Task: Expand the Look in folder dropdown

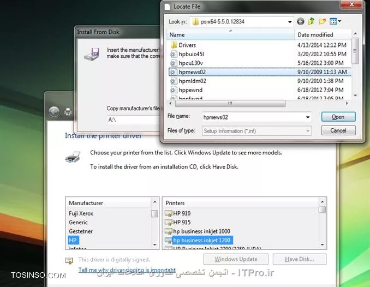Action: [x=290, y=22]
